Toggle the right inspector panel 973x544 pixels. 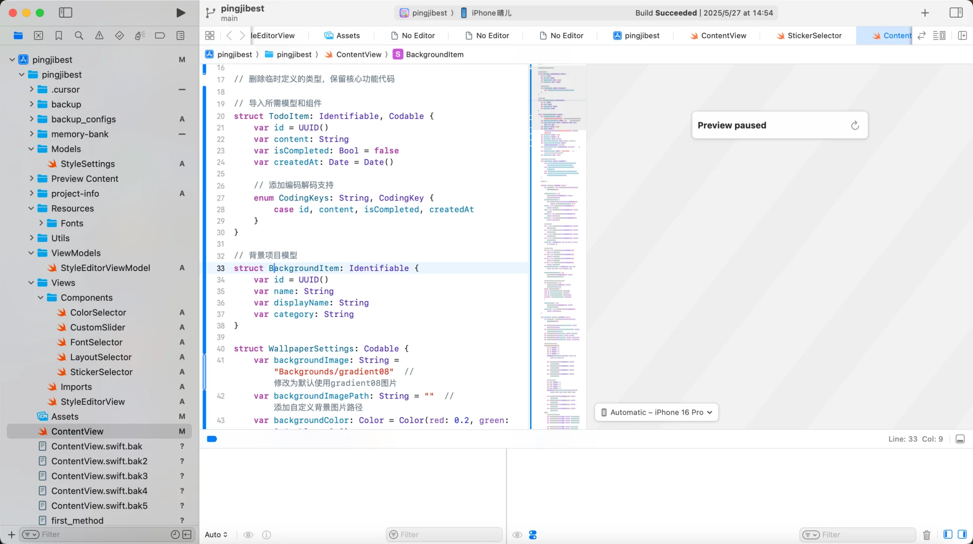point(955,13)
